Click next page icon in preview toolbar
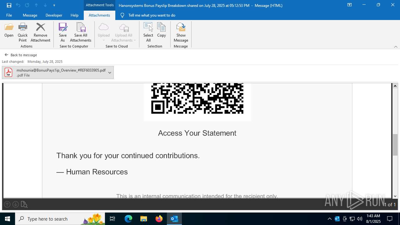Viewport: 400px width, 225px height. tap(15, 204)
